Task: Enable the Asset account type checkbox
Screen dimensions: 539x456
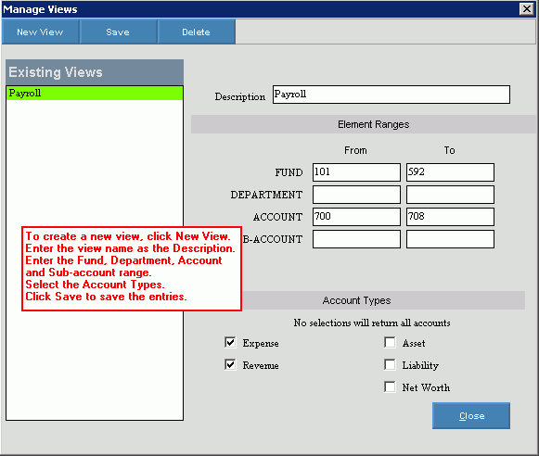Action: click(390, 342)
